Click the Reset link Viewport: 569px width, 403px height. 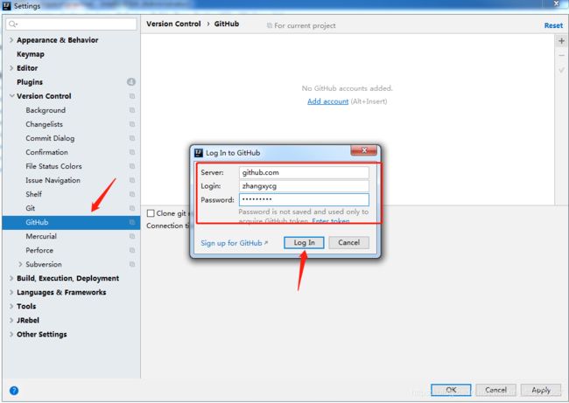pyautogui.click(x=553, y=25)
